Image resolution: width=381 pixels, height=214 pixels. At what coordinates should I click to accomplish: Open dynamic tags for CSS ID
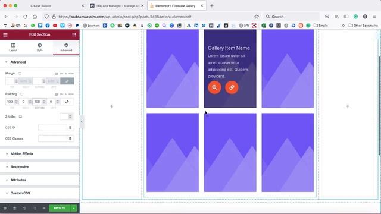(70, 127)
